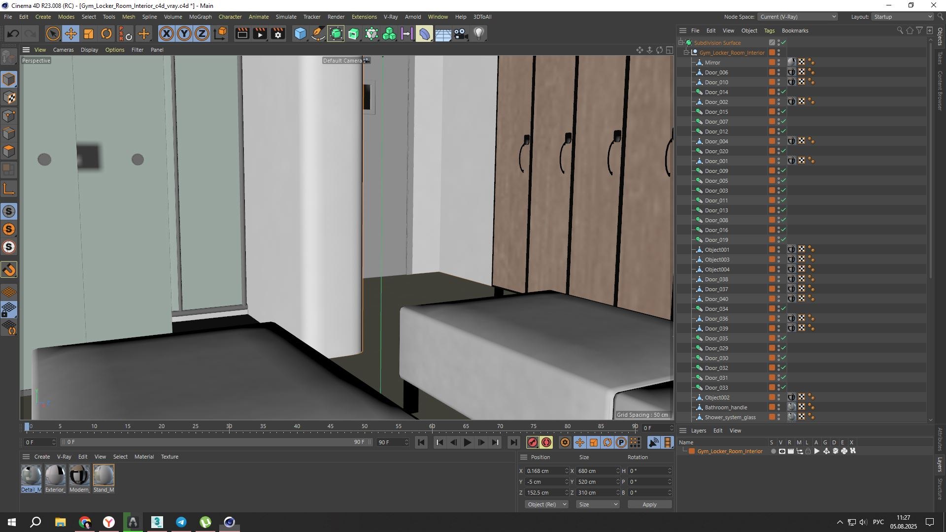Toggle the Y axis lock icon

[x=184, y=34]
